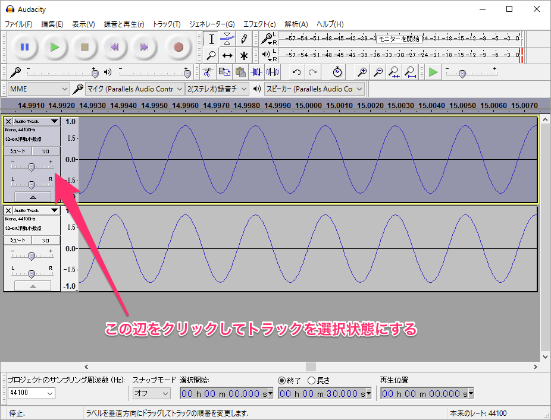Start recording with the Record button

pyautogui.click(x=178, y=47)
